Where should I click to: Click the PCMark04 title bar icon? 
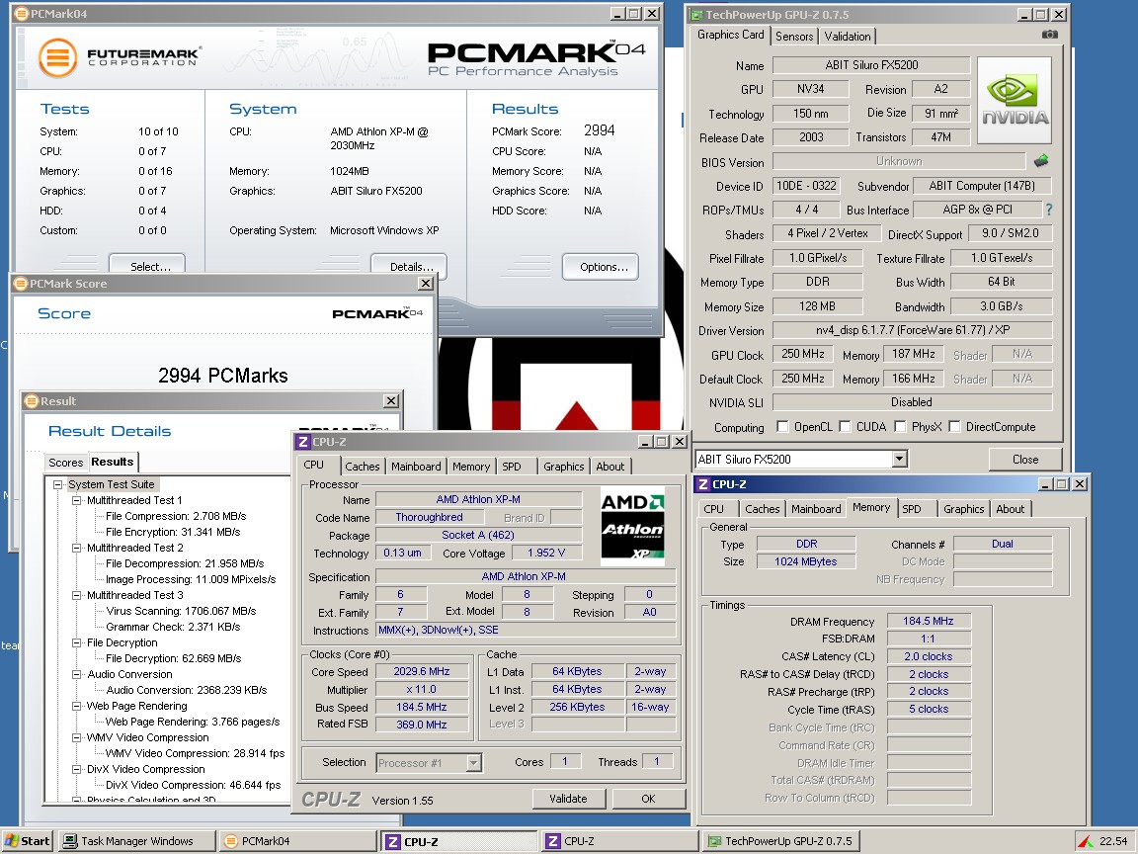click(x=22, y=13)
